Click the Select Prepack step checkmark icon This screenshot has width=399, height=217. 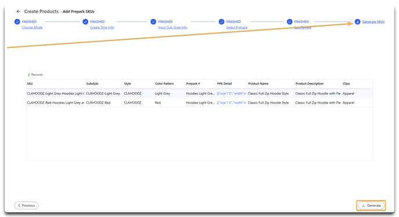(x=222, y=21)
